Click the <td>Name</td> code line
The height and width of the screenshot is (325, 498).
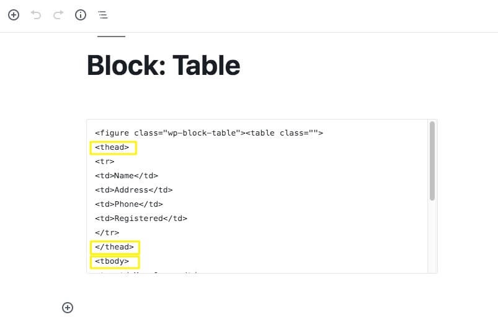[x=127, y=176]
